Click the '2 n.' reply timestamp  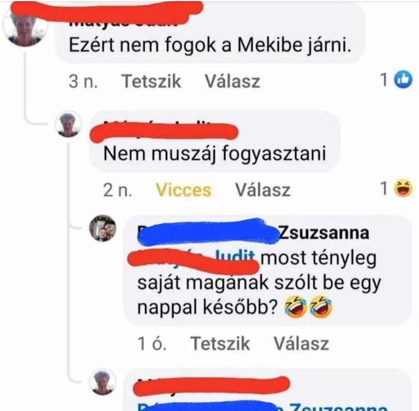click(118, 190)
